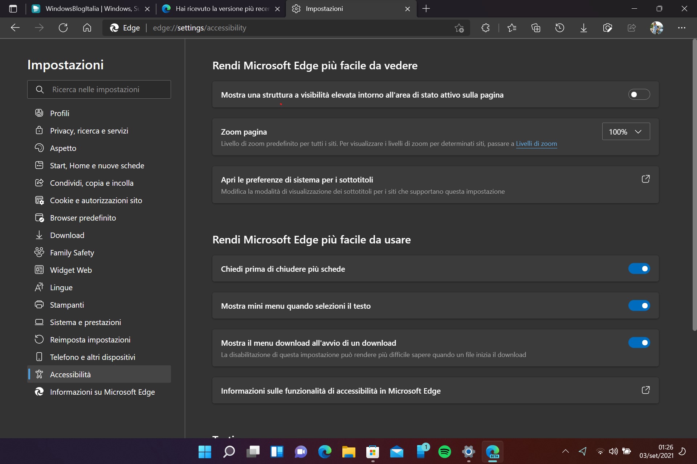The width and height of the screenshot is (697, 464).
Task: Open browsing History icon
Action: click(x=560, y=28)
